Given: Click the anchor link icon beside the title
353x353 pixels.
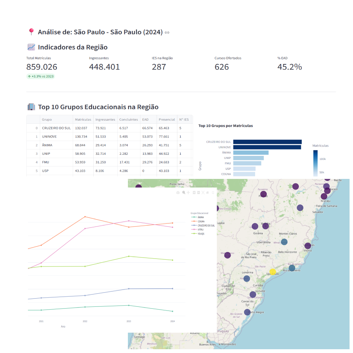Looking at the screenshot, I should click(x=167, y=33).
